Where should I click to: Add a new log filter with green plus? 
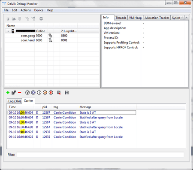pyautogui.click(x=8, y=93)
